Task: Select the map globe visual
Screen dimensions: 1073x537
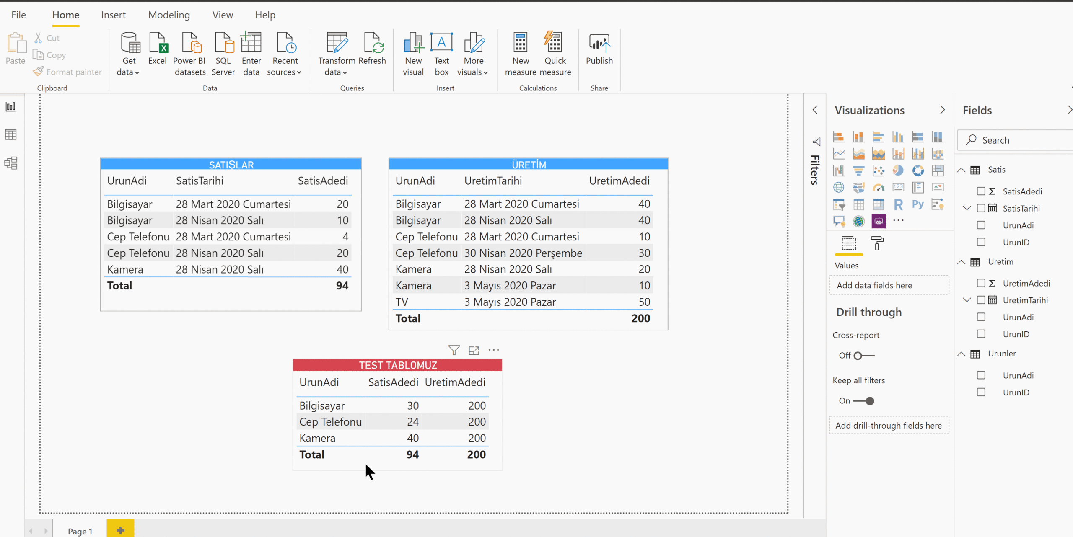Action: [839, 187]
